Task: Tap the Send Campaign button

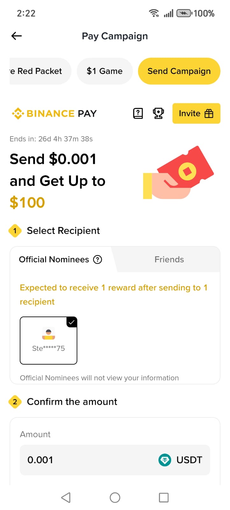Action: click(x=179, y=71)
